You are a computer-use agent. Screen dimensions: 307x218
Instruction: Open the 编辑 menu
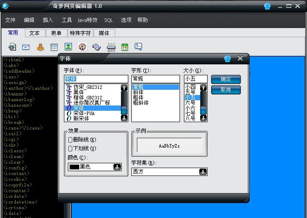29,20
